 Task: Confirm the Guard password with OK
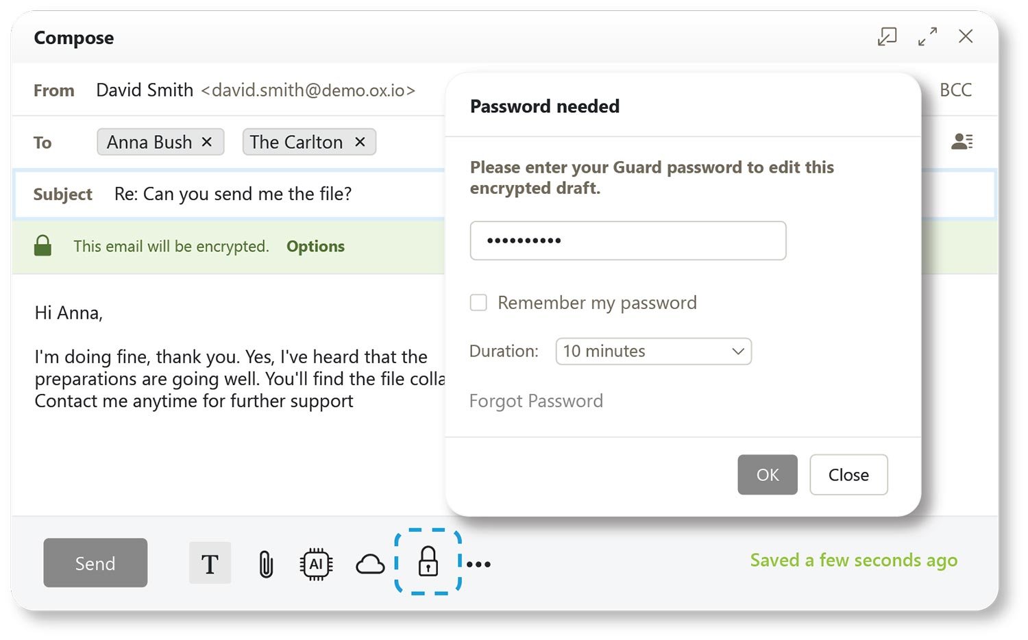click(767, 474)
